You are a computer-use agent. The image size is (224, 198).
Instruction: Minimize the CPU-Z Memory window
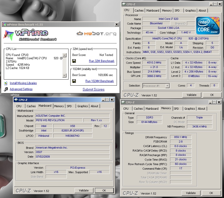tap(210, 102)
